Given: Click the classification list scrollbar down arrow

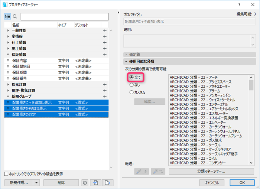Looking at the screenshot, I should (251, 163).
